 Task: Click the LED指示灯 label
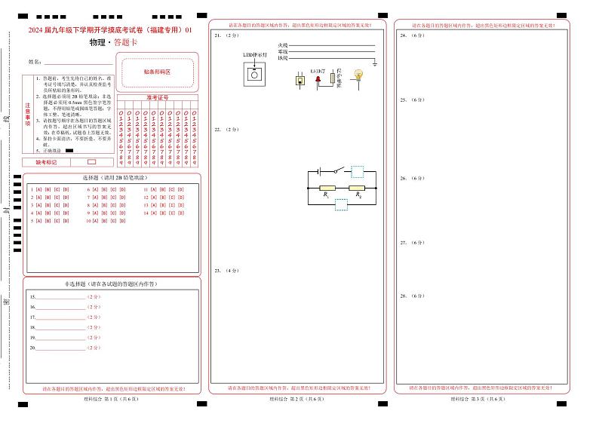coord(255,55)
